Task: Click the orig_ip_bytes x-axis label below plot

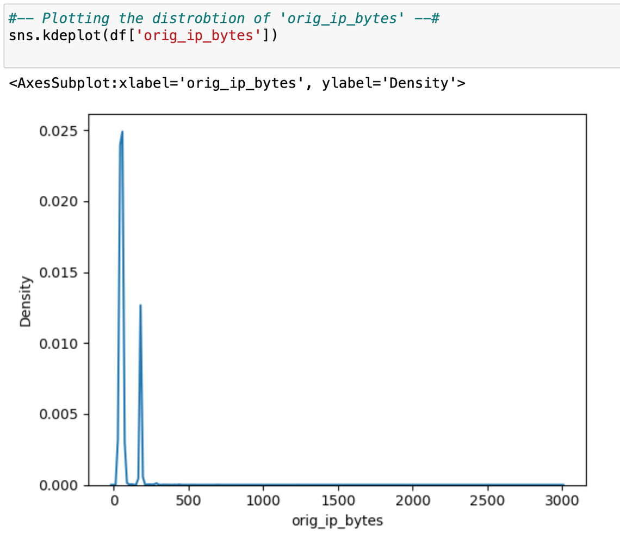Action: (337, 521)
